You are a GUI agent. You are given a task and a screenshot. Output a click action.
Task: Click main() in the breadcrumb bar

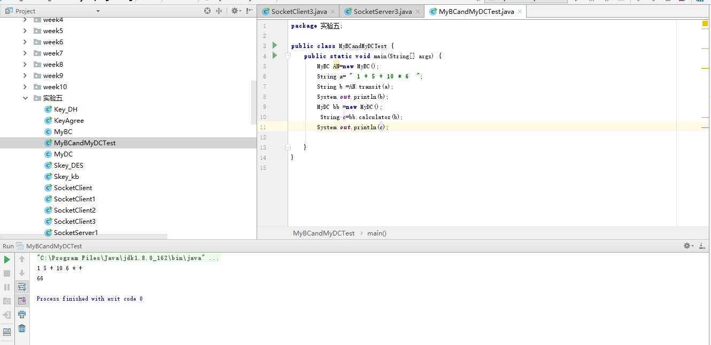(x=377, y=233)
